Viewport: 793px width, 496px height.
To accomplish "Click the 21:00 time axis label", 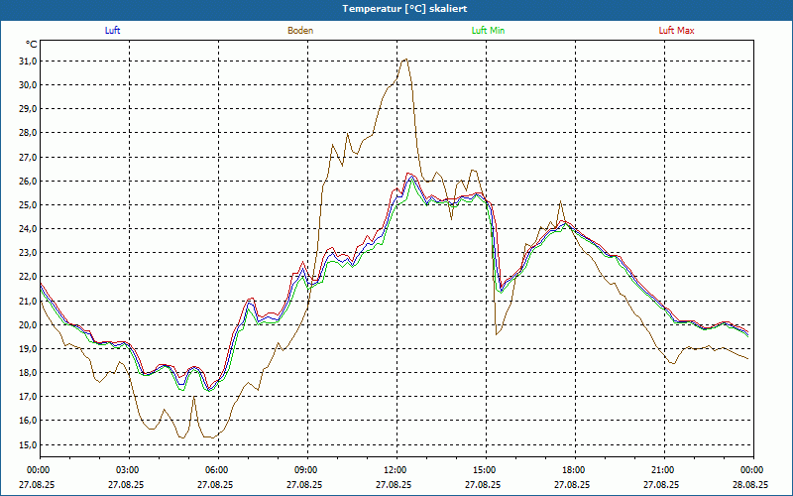I will click(x=663, y=470).
